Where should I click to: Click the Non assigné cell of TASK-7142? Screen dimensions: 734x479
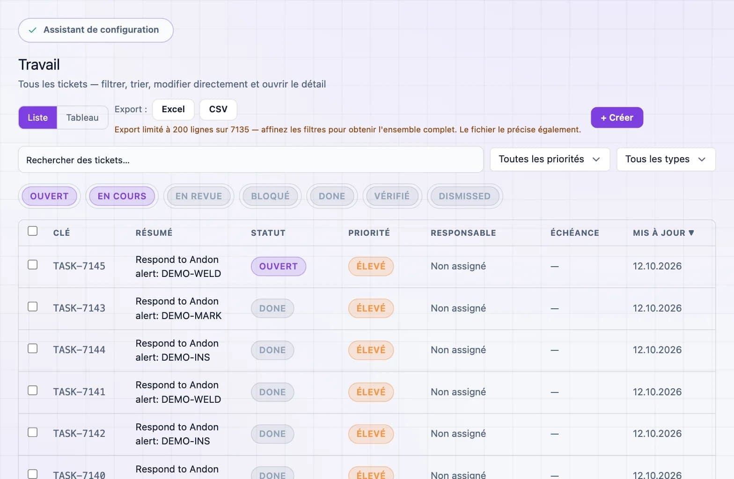pyautogui.click(x=458, y=434)
